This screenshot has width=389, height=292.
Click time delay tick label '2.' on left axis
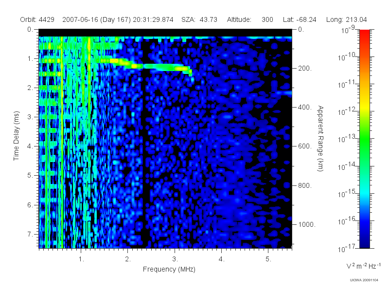coord(30,88)
